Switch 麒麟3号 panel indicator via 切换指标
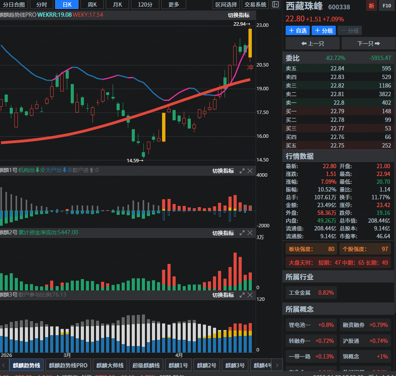 click(x=223, y=295)
